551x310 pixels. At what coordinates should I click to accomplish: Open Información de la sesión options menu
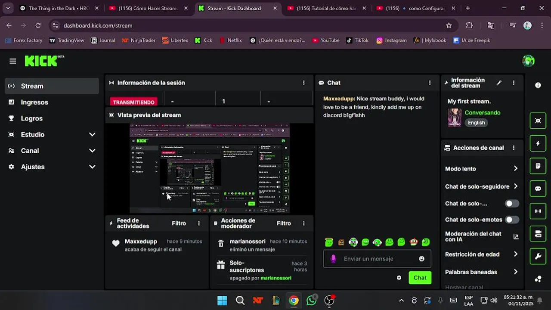(x=304, y=83)
